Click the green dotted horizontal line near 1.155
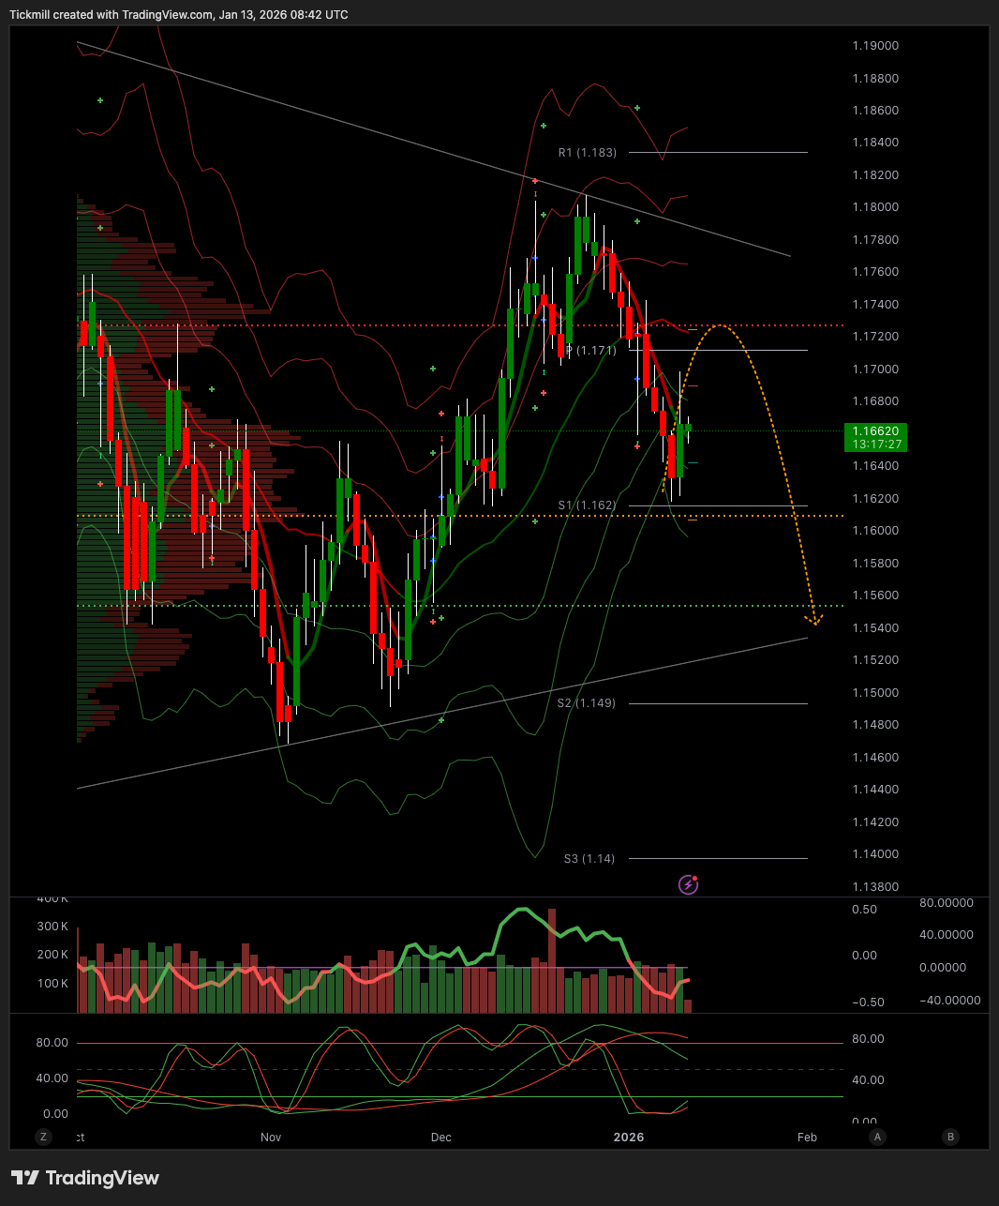This screenshot has width=999, height=1206. (x=375, y=606)
